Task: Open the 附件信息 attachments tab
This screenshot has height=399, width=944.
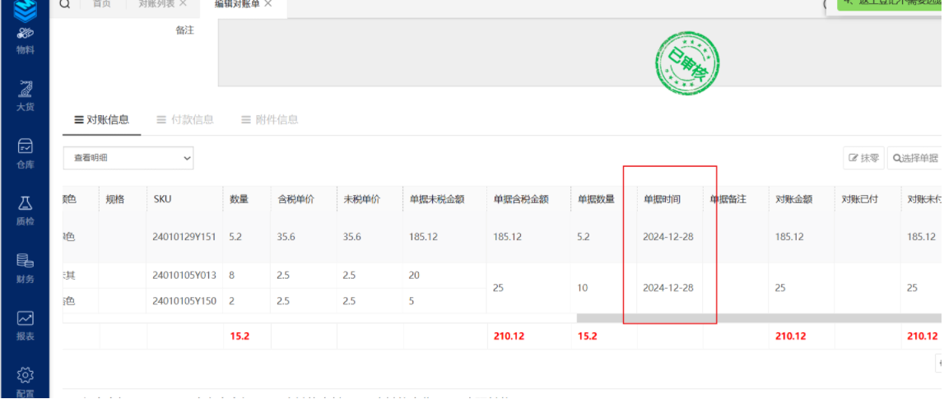Action: [269, 119]
